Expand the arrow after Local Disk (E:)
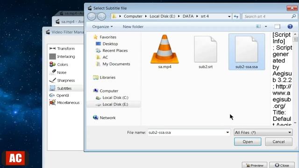 [179, 16]
